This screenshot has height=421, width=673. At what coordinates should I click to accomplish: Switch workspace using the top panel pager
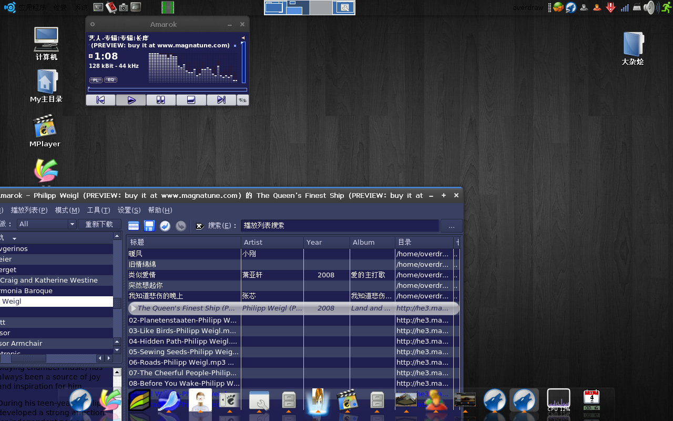[309, 7]
